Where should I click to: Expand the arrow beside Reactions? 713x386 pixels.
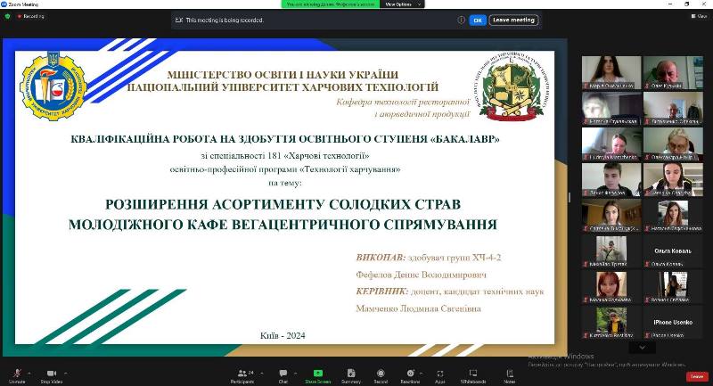421,374
